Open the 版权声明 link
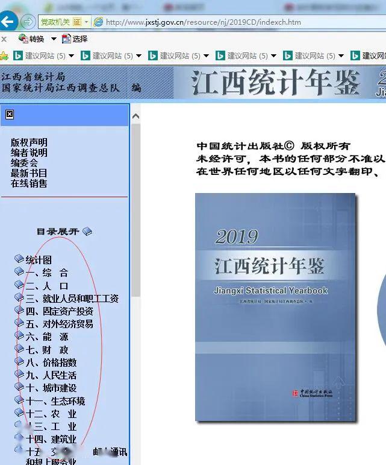This screenshot has width=386, height=465. pos(29,142)
